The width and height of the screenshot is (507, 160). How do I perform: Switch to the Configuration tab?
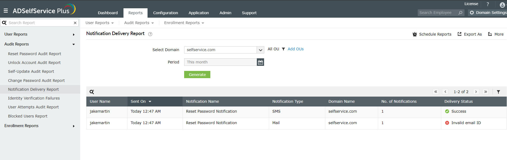(165, 13)
